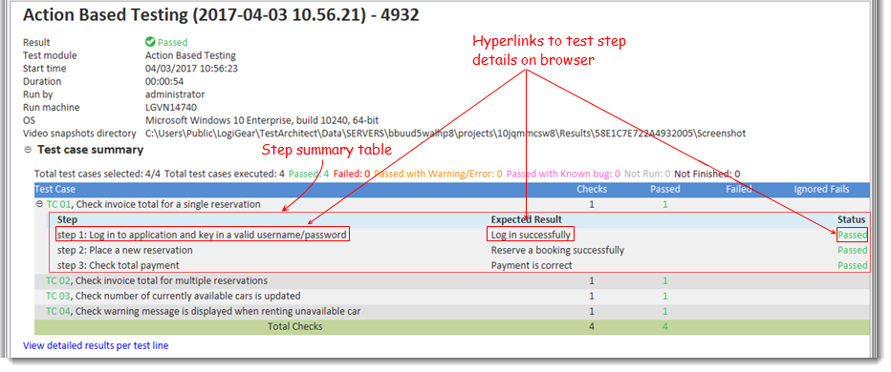Click the green Passed checkmark icon
The width and height of the screenshot is (891, 372).
pos(150,42)
